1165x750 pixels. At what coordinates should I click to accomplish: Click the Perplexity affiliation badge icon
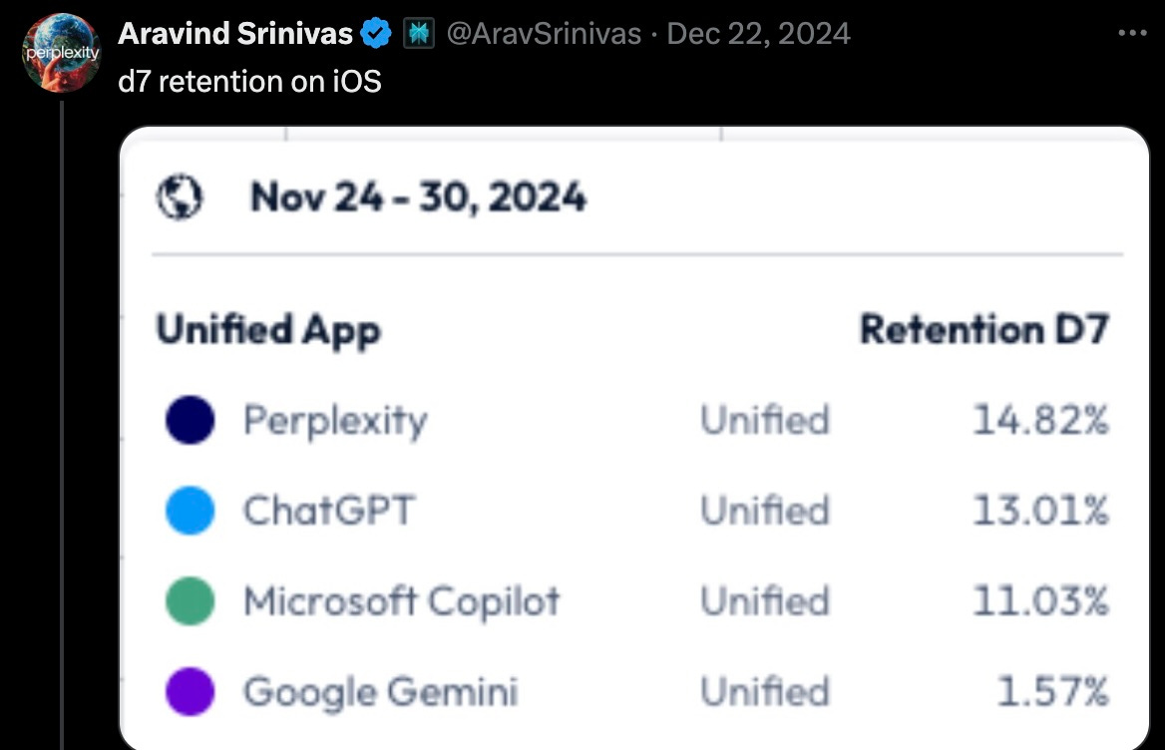pos(419,34)
